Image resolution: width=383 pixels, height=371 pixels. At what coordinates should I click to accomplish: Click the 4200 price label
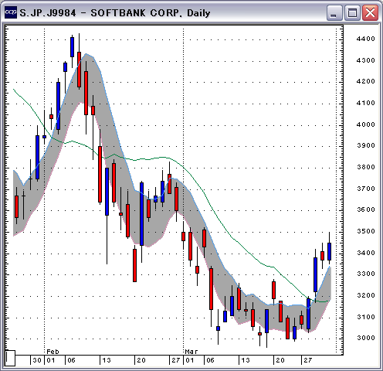[x=365, y=81]
